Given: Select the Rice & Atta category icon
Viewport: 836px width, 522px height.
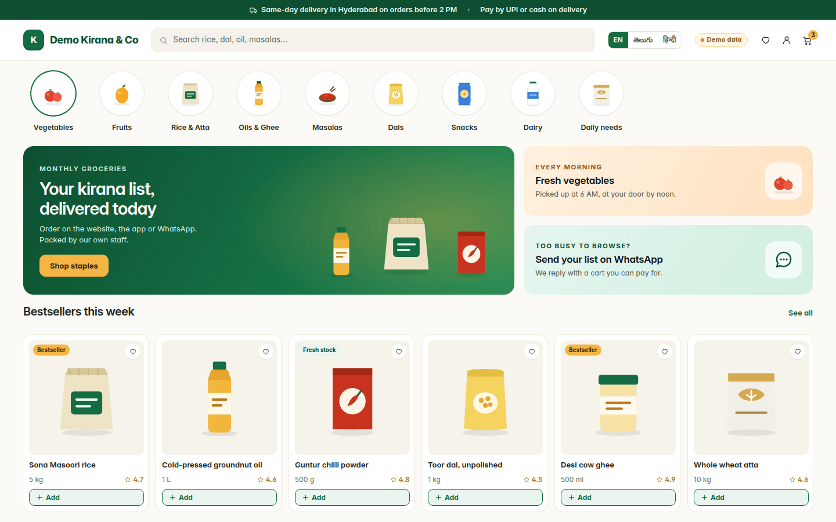Looking at the screenshot, I should (x=190, y=93).
